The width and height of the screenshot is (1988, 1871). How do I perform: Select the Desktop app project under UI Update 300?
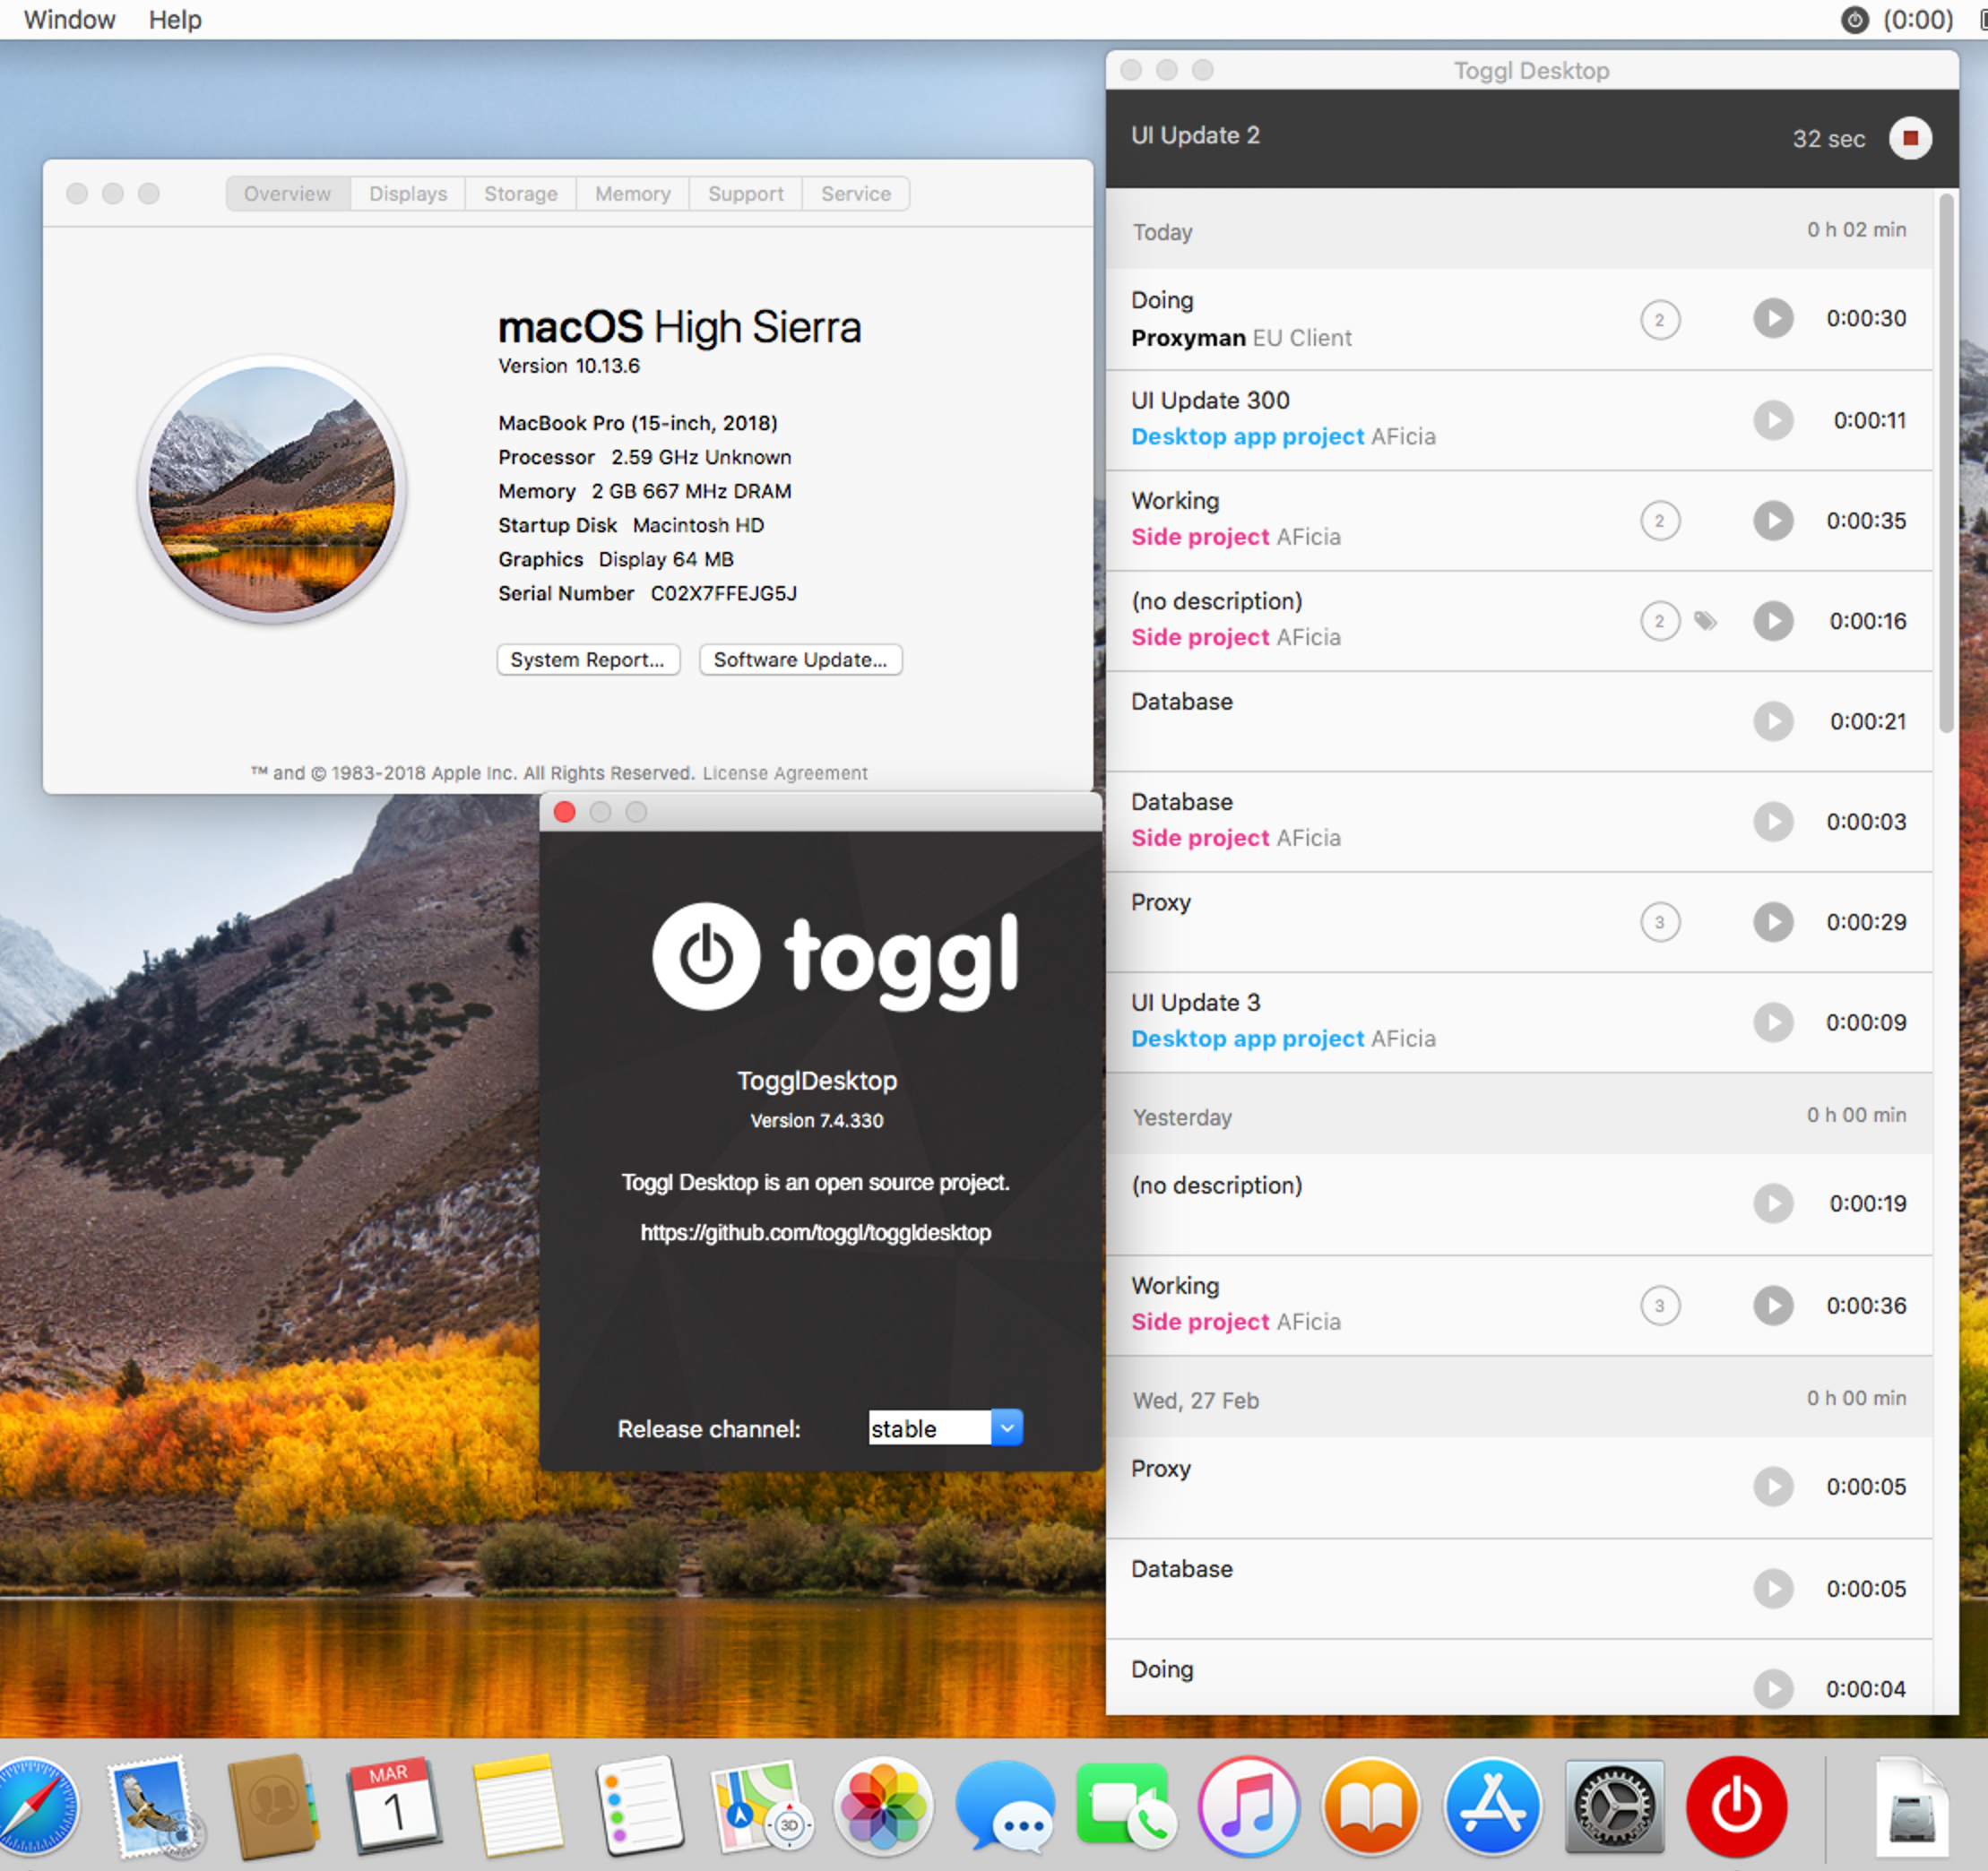[x=1247, y=437]
